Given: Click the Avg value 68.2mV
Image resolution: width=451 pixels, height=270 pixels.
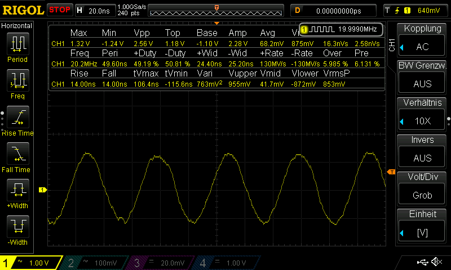Looking at the screenshot, I should coord(272,44).
